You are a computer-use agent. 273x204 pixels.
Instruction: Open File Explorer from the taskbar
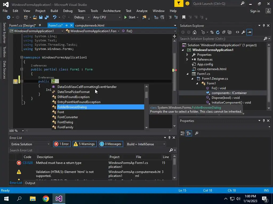coord(33,199)
